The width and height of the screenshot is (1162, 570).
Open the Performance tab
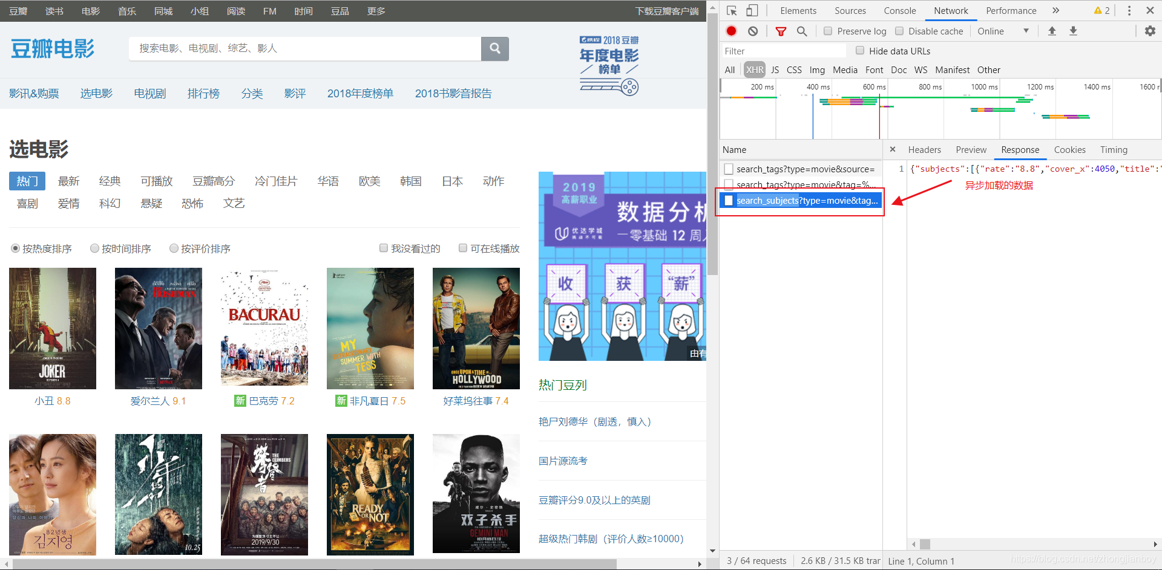pyautogui.click(x=1011, y=11)
